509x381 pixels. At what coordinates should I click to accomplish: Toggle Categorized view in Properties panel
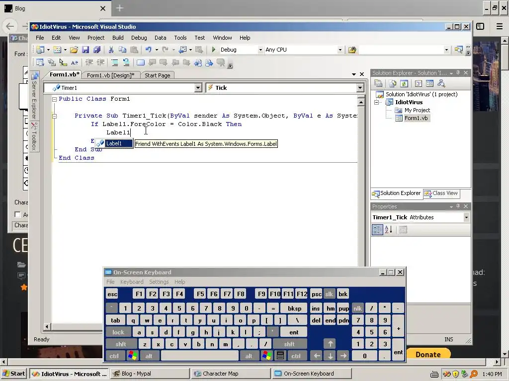[377, 230]
